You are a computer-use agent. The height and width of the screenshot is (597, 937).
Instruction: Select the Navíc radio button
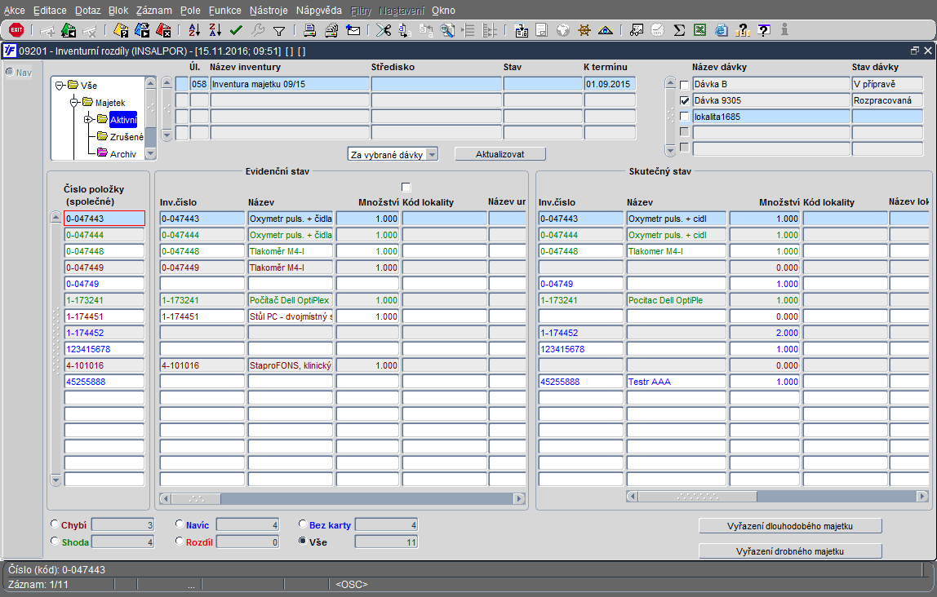(x=180, y=524)
